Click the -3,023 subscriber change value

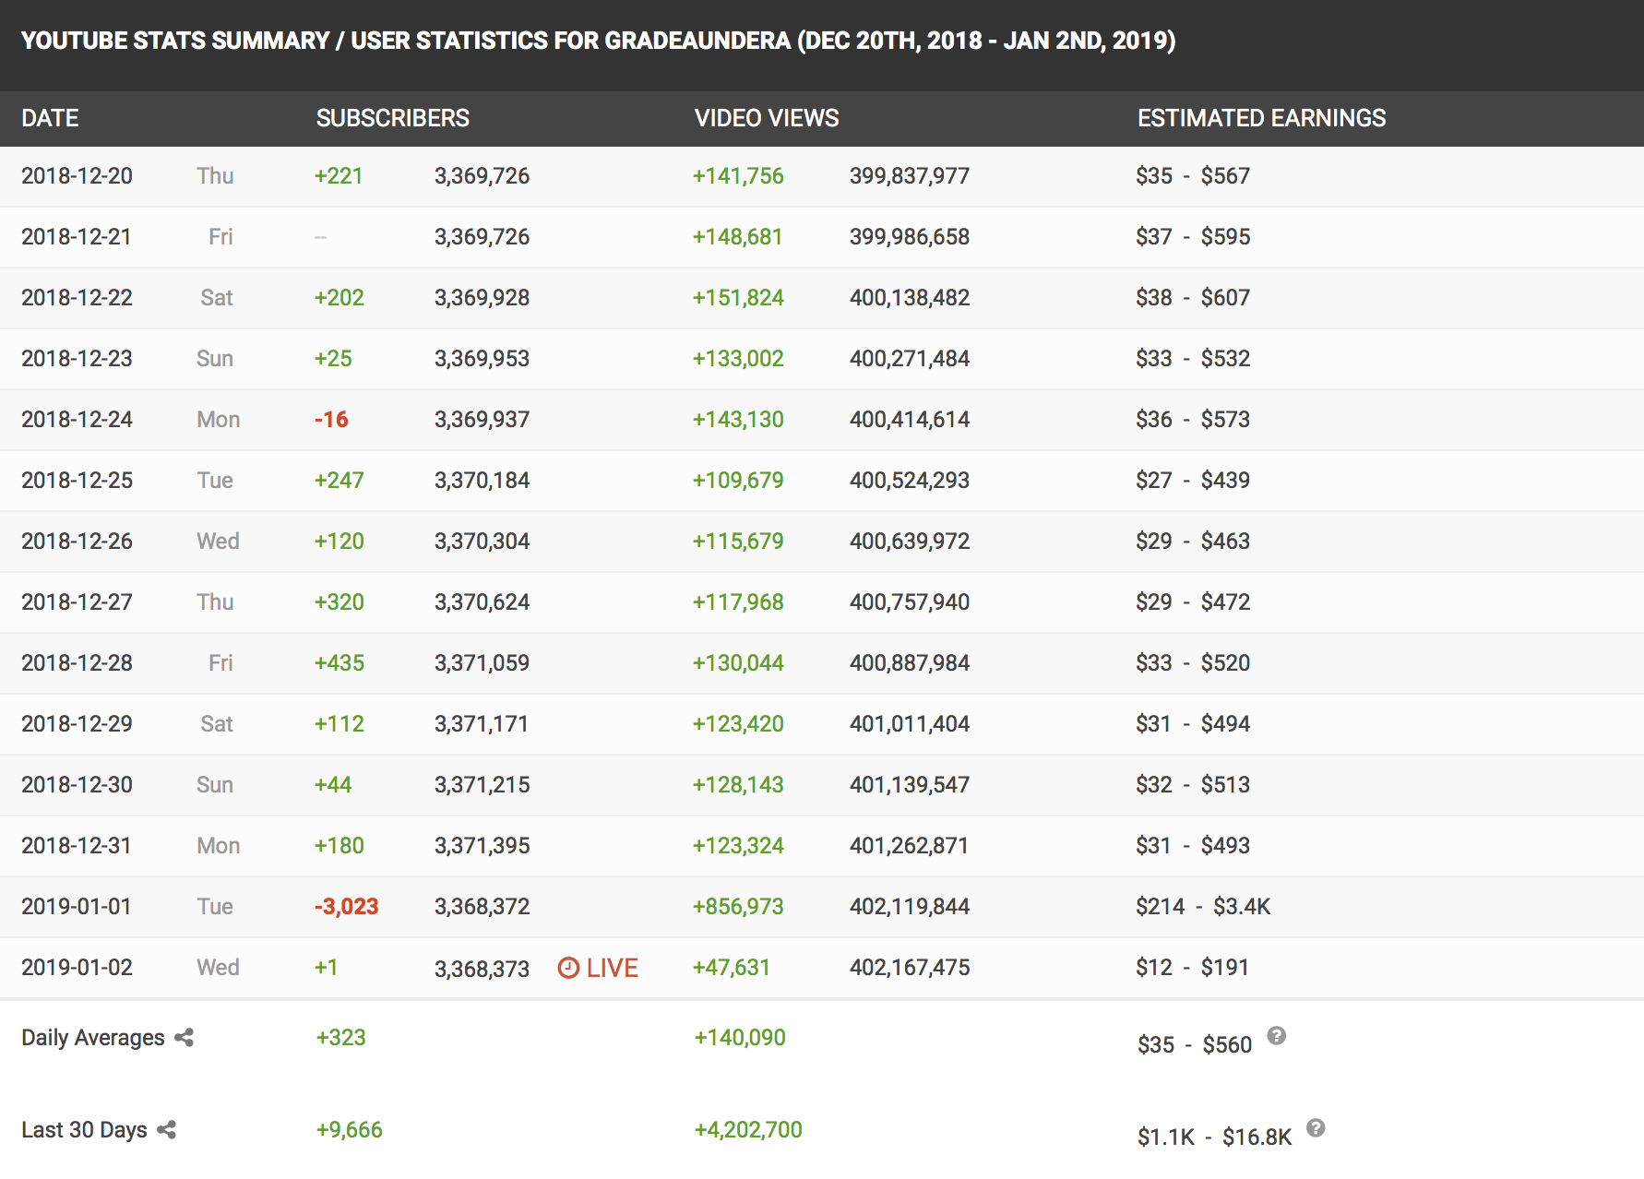[x=347, y=907]
